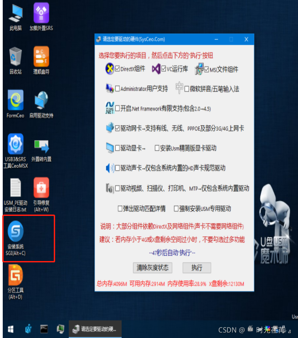298x338 pixels.
Task: Close the SysCeo driver dialog
Action: coord(246,39)
